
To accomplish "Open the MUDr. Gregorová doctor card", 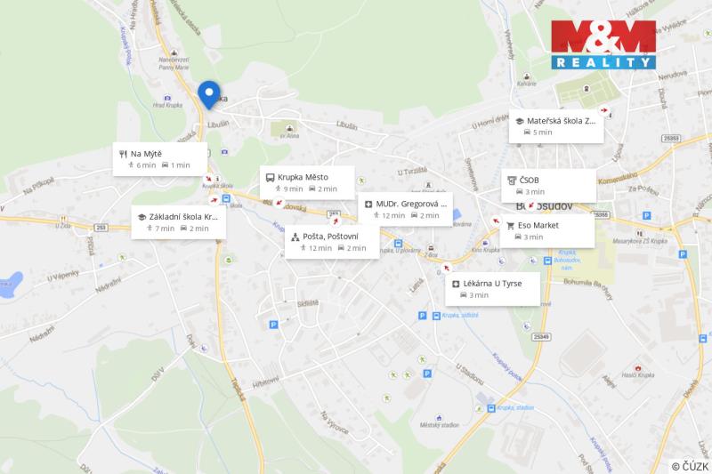I will [405, 210].
